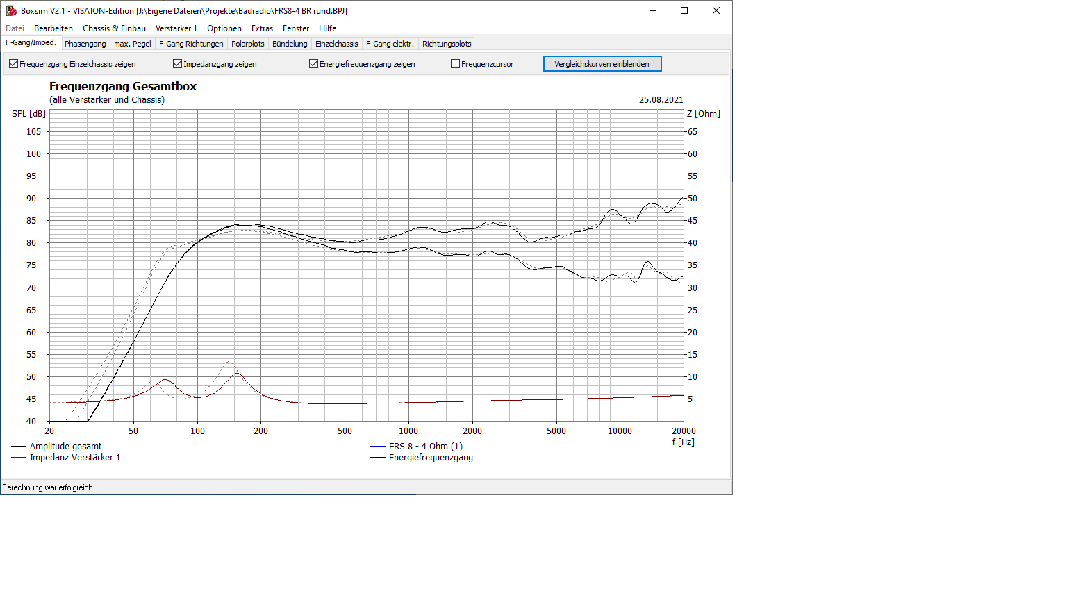This screenshot has width=1067, height=600.
Task: Expand the Optionen menu
Action: [x=224, y=28]
